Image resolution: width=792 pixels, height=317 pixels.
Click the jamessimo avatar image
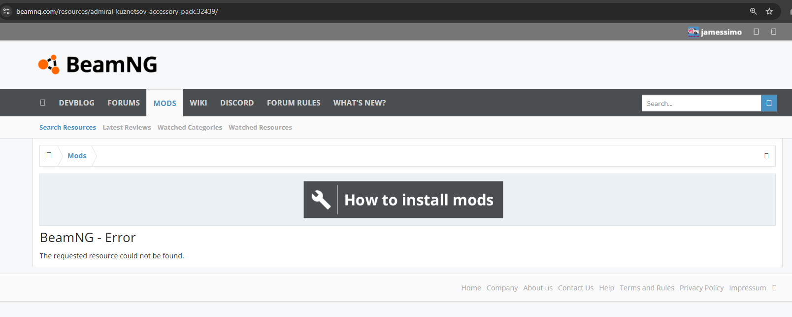[693, 32]
